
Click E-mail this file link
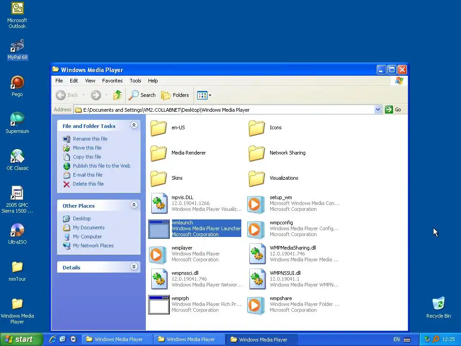(88, 175)
